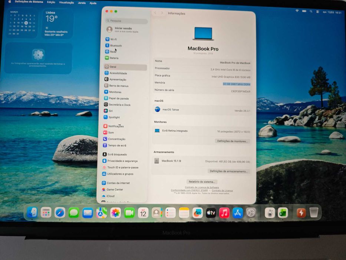This screenshot has width=346, height=260.
Task: Click Wi-Fi status icon in menu bar
Action: click(297, 11)
